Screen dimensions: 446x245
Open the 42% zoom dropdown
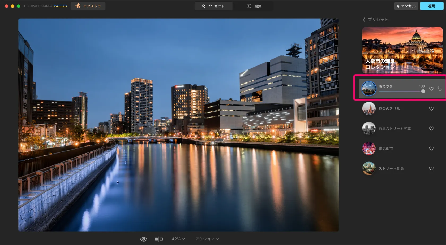pyautogui.click(x=178, y=239)
